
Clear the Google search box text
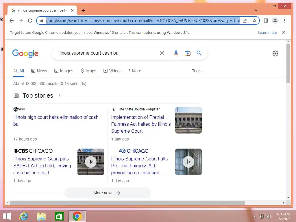(x=162, y=53)
